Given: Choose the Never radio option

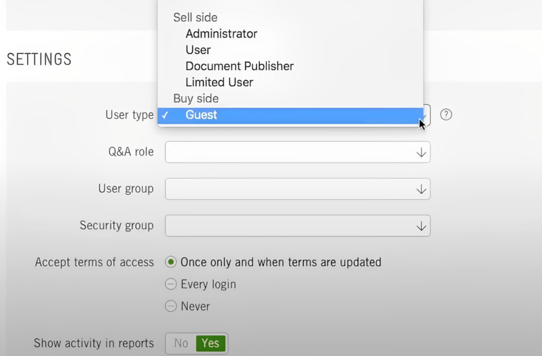Looking at the screenshot, I should point(170,306).
